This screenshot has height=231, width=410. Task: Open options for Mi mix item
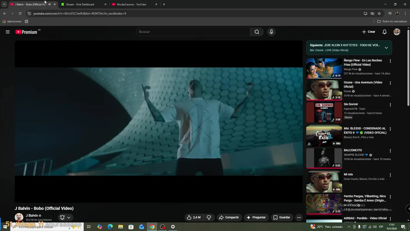[390, 175]
